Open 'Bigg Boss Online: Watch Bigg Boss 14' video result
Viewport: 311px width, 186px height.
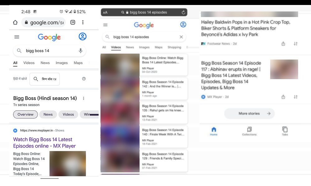164,65
